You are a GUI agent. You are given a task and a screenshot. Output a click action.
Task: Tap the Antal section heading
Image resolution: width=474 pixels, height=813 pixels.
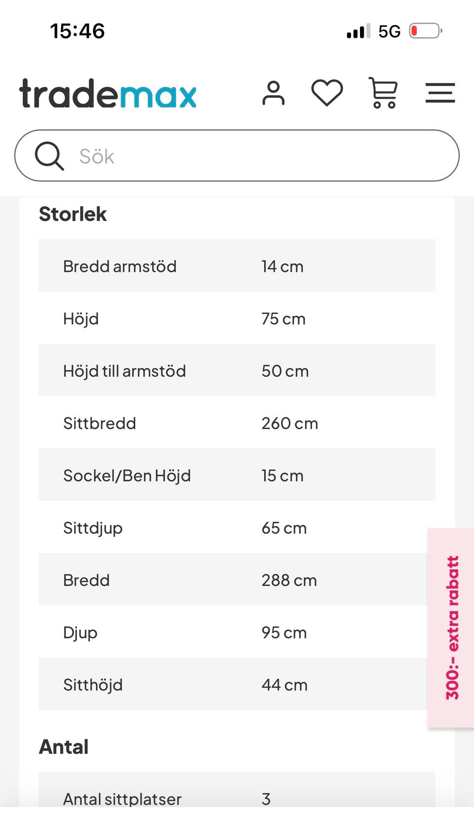click(64, 747)
